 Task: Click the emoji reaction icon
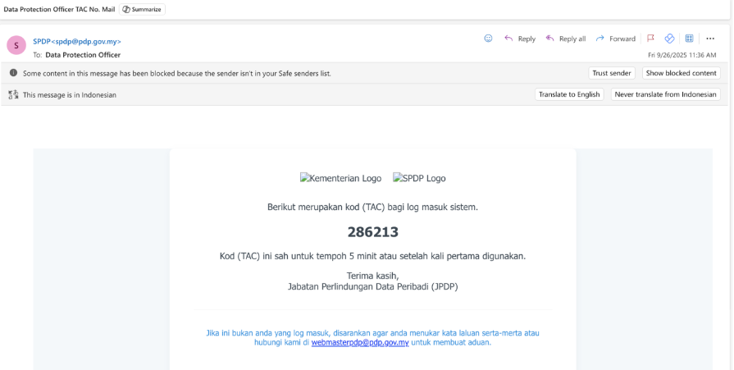[x=488, y=39]
